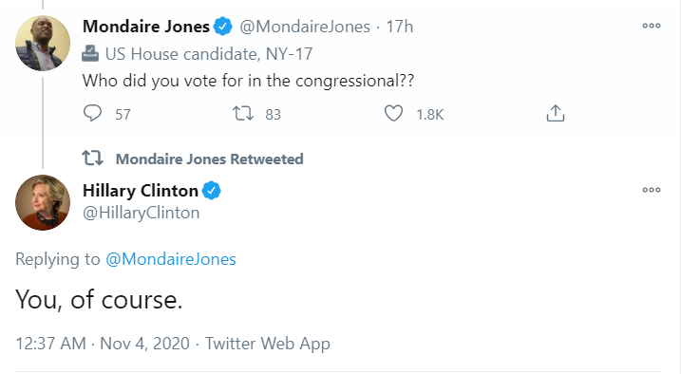Click the ballot box icon beside US House candidate
The width and height of the screenshot is (681, 374).
coord(90,54)
